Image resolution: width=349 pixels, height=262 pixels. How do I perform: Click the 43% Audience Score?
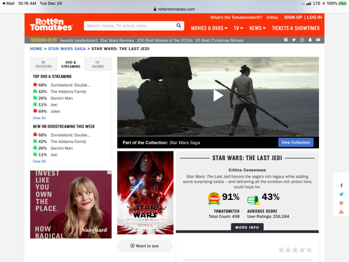[270, 197]
